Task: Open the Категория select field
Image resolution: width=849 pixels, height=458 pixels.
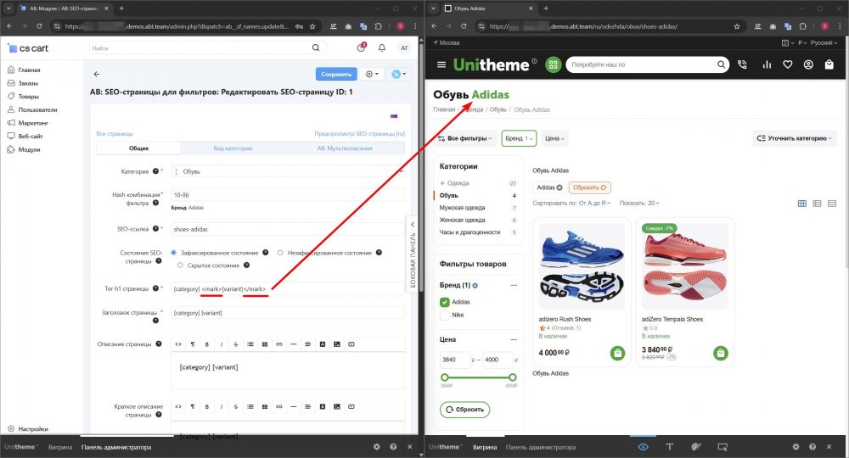Action: pyautogui.click(x=287, y=171)
